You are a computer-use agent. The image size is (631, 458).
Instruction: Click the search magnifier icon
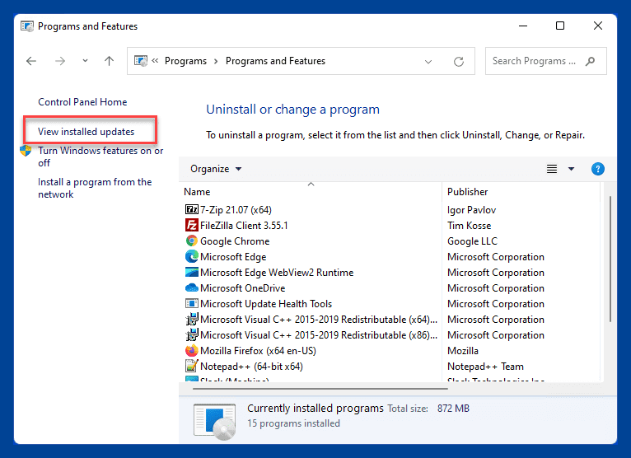(591, 61)
